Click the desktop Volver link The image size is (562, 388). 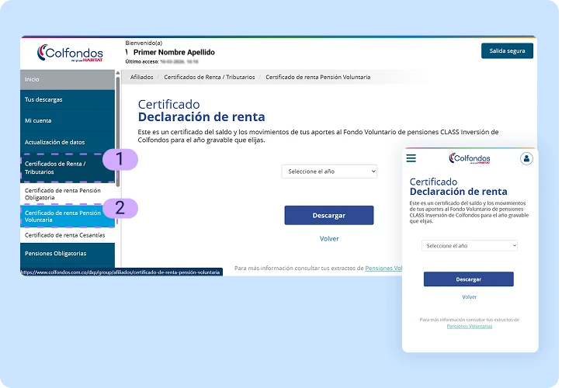tap(329, 238)
